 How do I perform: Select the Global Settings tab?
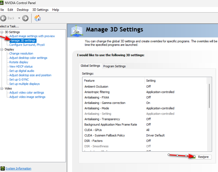click(90, 66)
